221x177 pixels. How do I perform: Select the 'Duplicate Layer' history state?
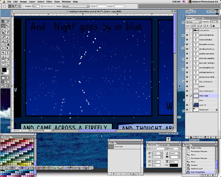200,169
